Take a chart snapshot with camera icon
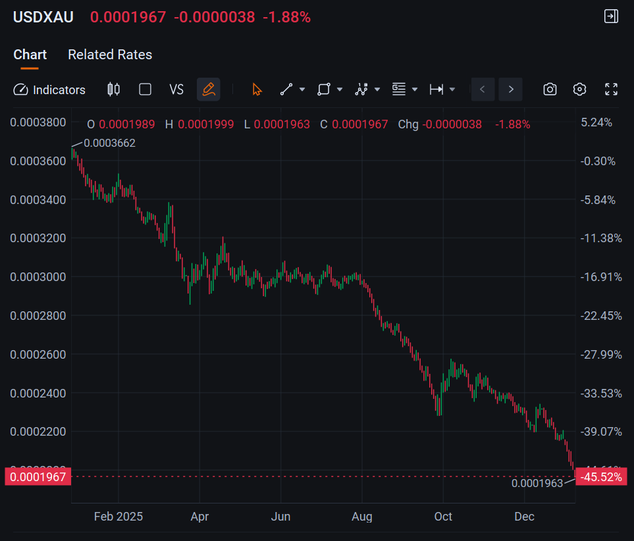Viewport: 634px width, 541px height. [x=550, y=90]
